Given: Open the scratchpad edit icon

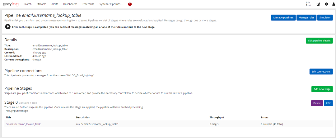Looking at the screenshot, I should pos(318,4).
